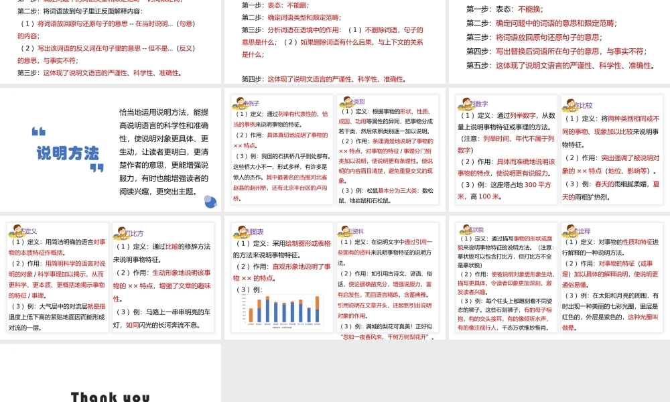Select the slide with 列图表 and 引资料 cards
670x402 pixels.
point(335,277)
